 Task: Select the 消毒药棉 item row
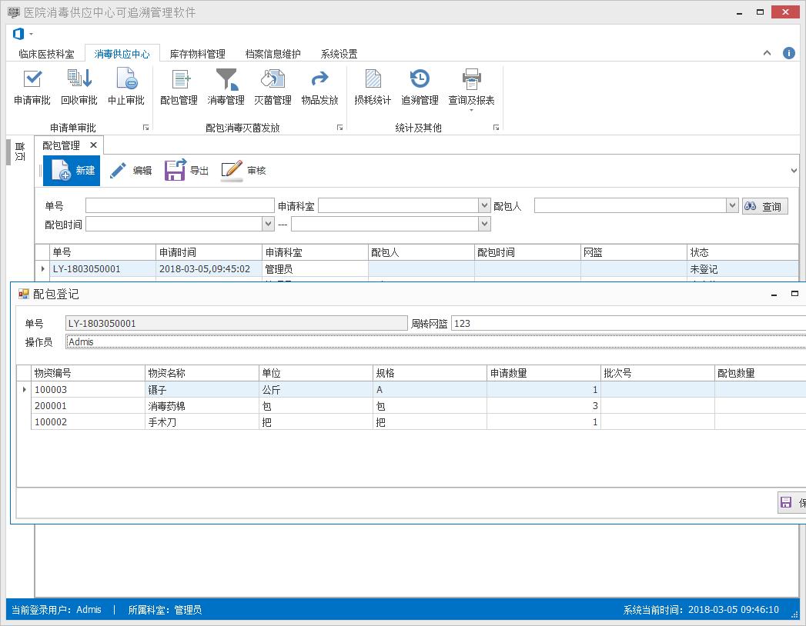411,406
